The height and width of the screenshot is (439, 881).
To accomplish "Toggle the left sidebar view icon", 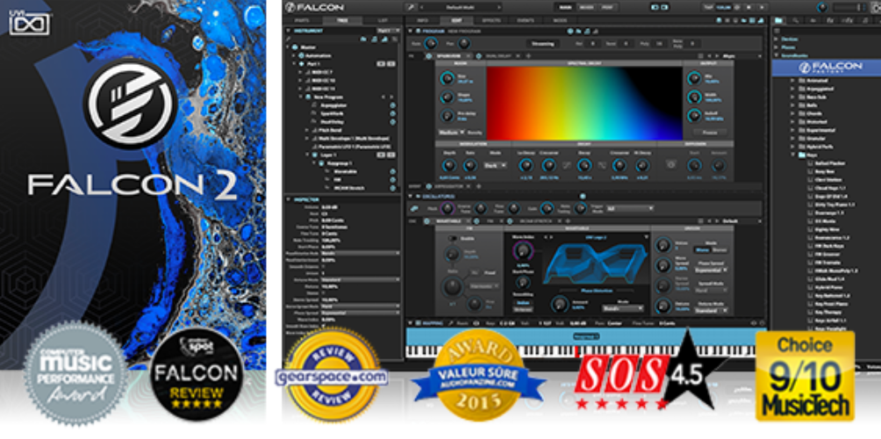I will (655, 7).
